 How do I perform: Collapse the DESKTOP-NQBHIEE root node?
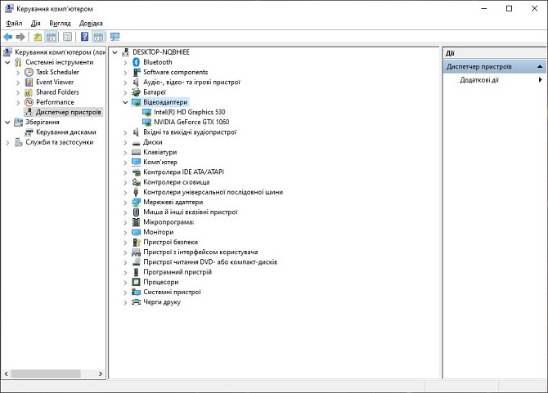[115, 52]
